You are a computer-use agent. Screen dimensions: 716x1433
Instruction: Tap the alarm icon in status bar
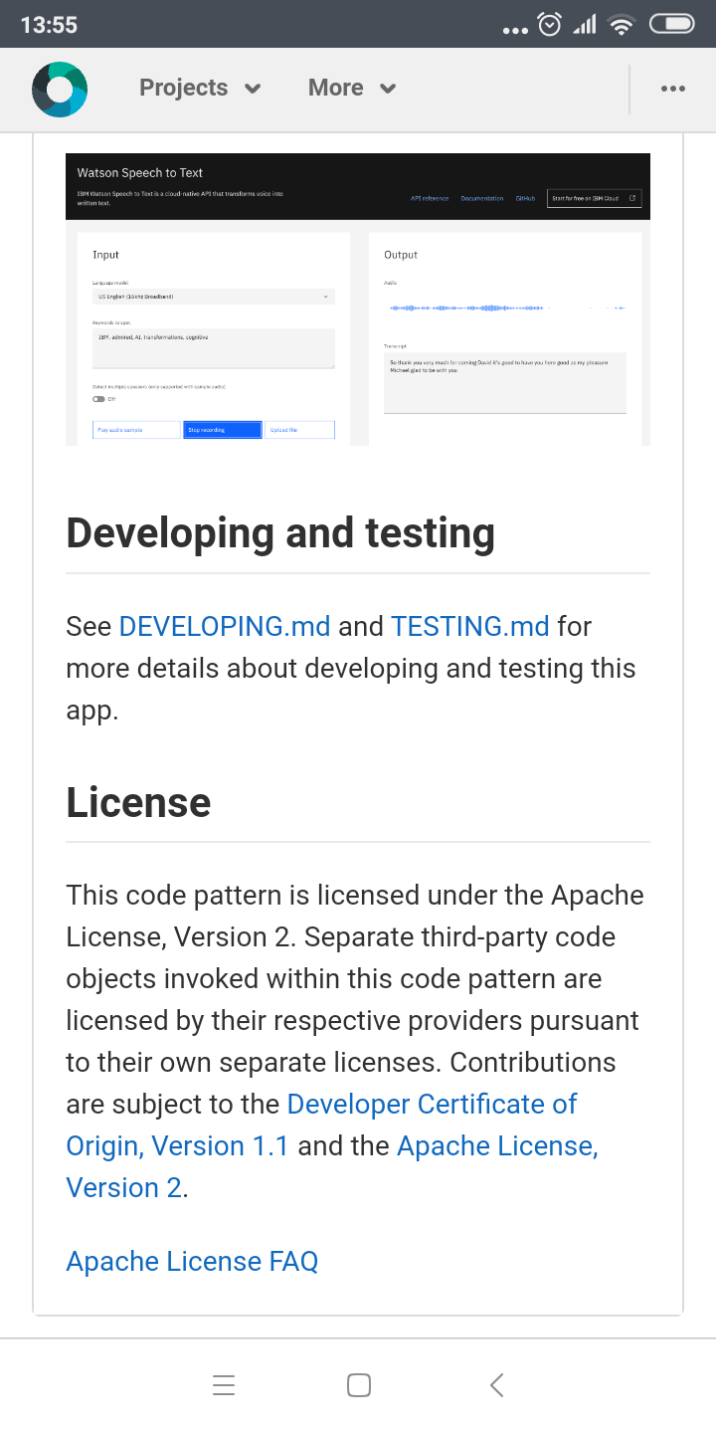tap(549, 24)
